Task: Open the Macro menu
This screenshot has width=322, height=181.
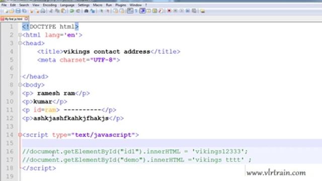Action: point(98,5)
